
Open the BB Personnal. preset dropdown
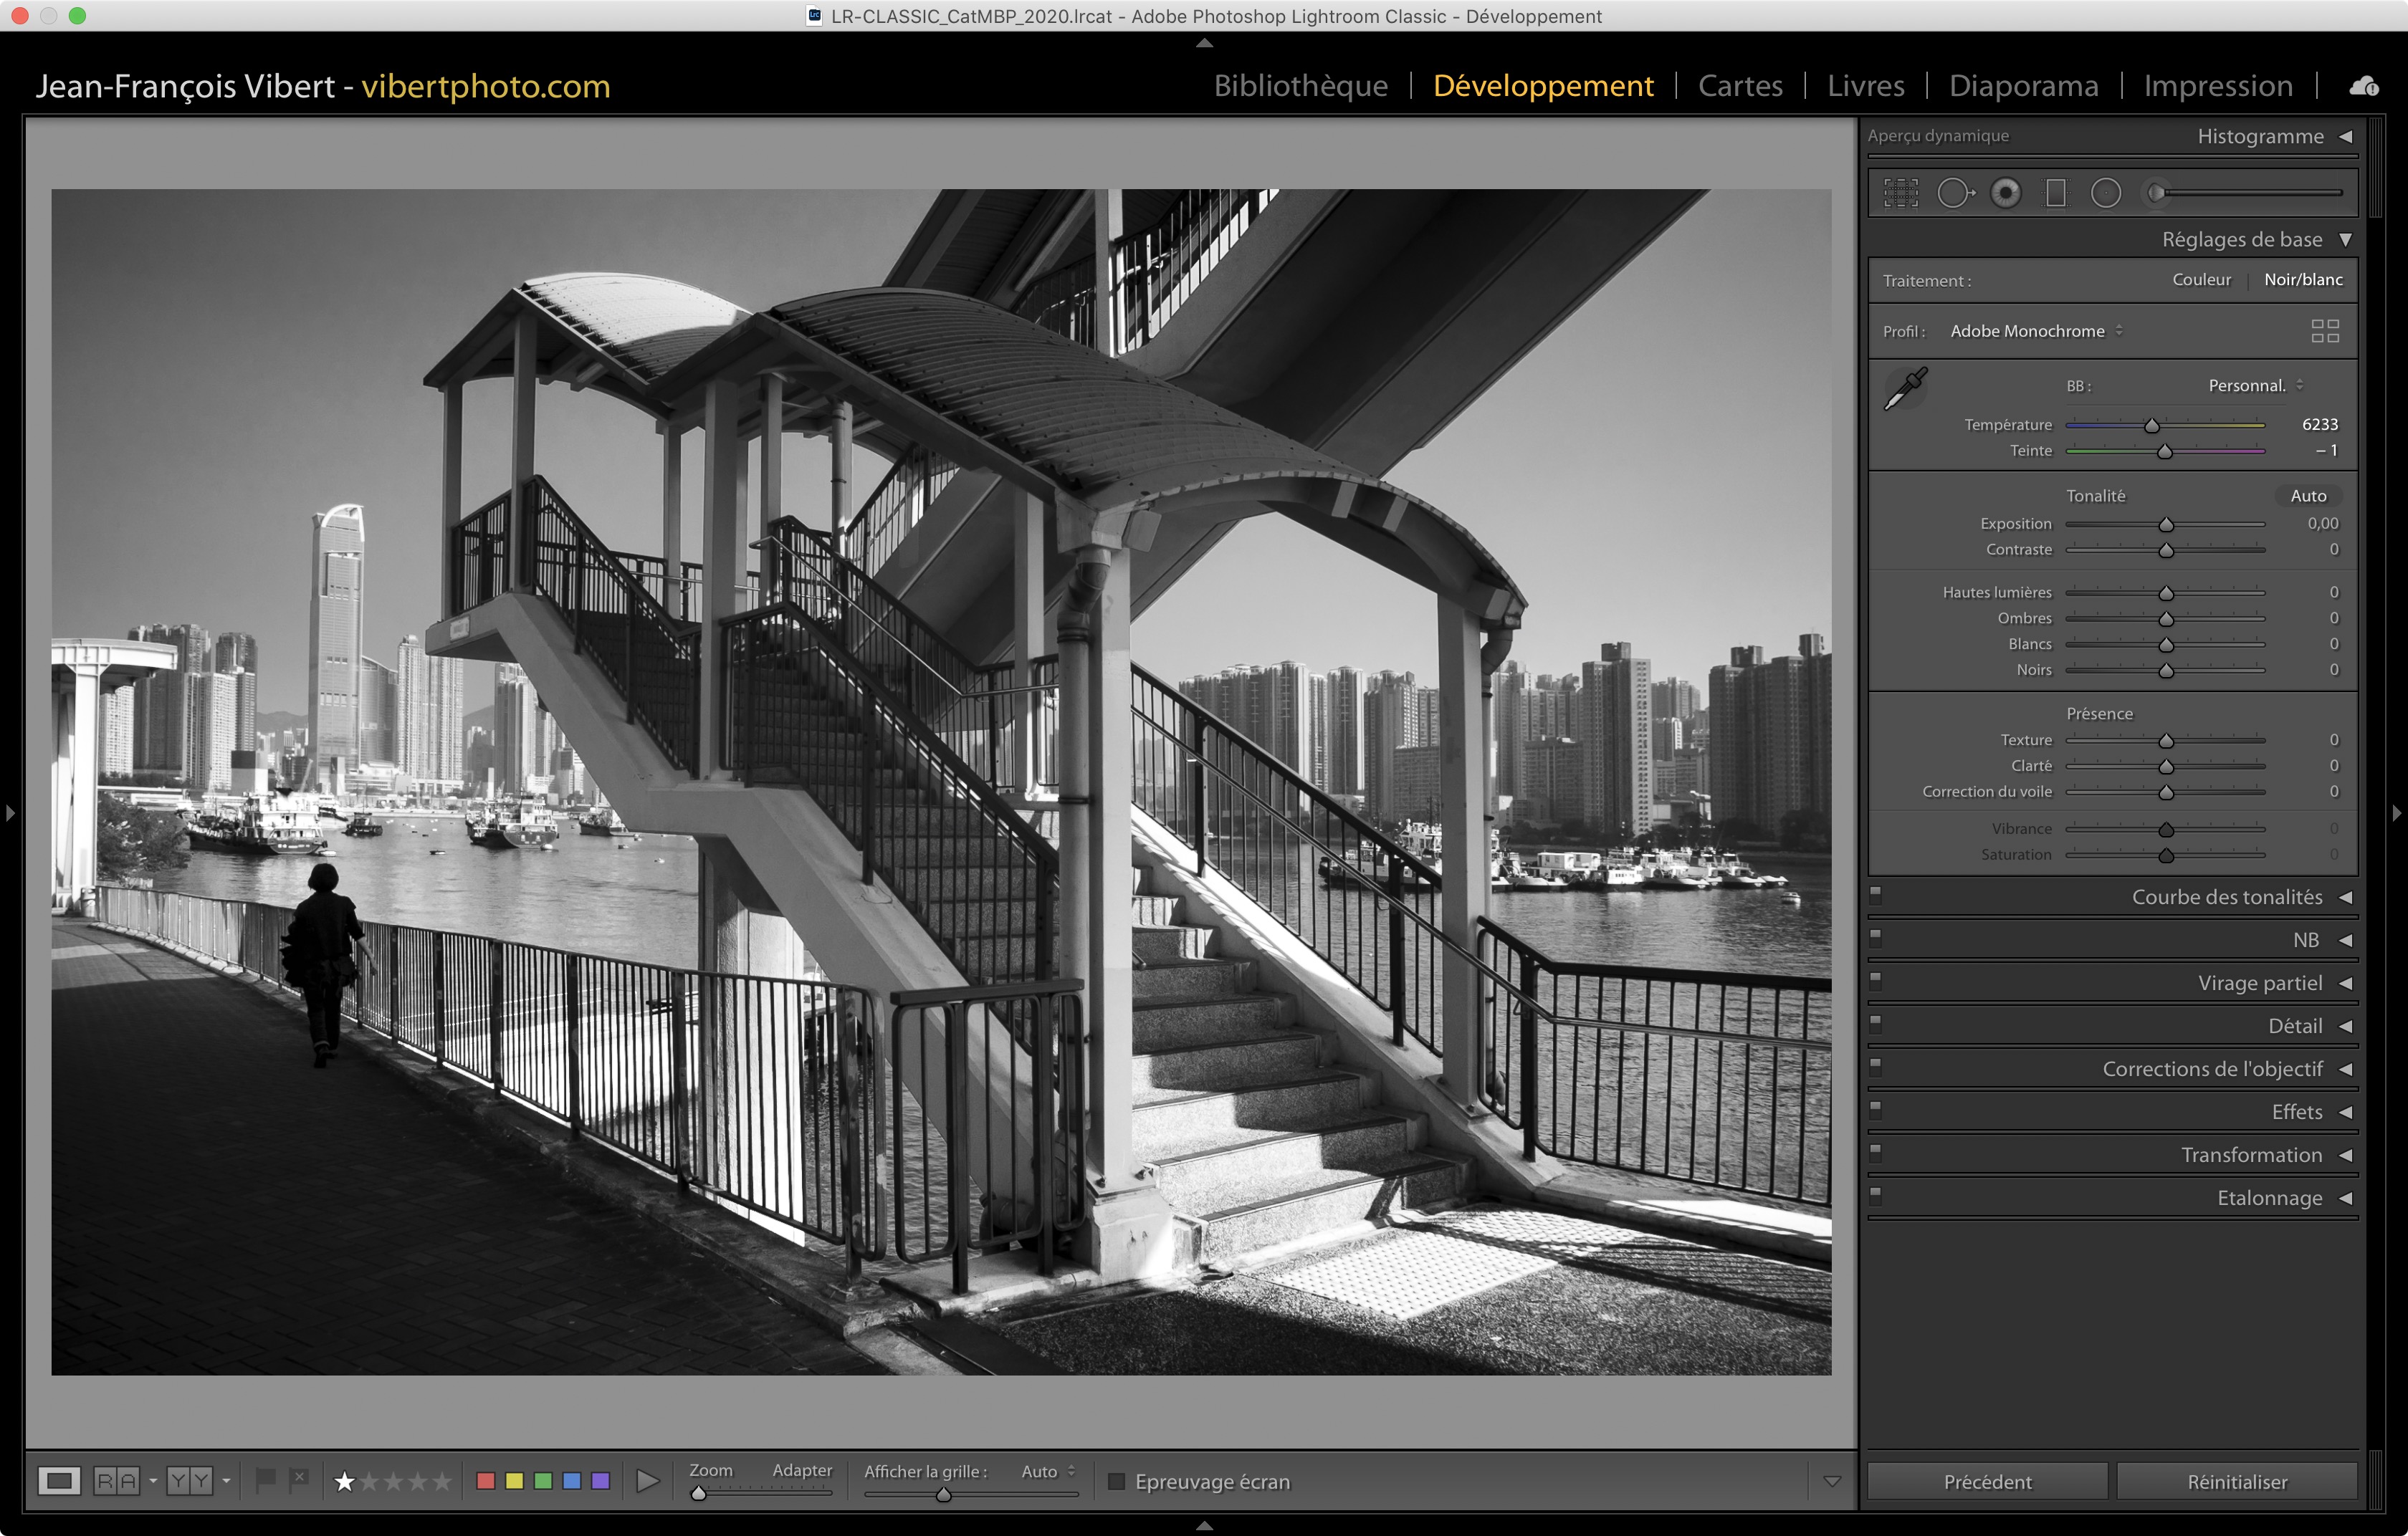click(2254, 385)
